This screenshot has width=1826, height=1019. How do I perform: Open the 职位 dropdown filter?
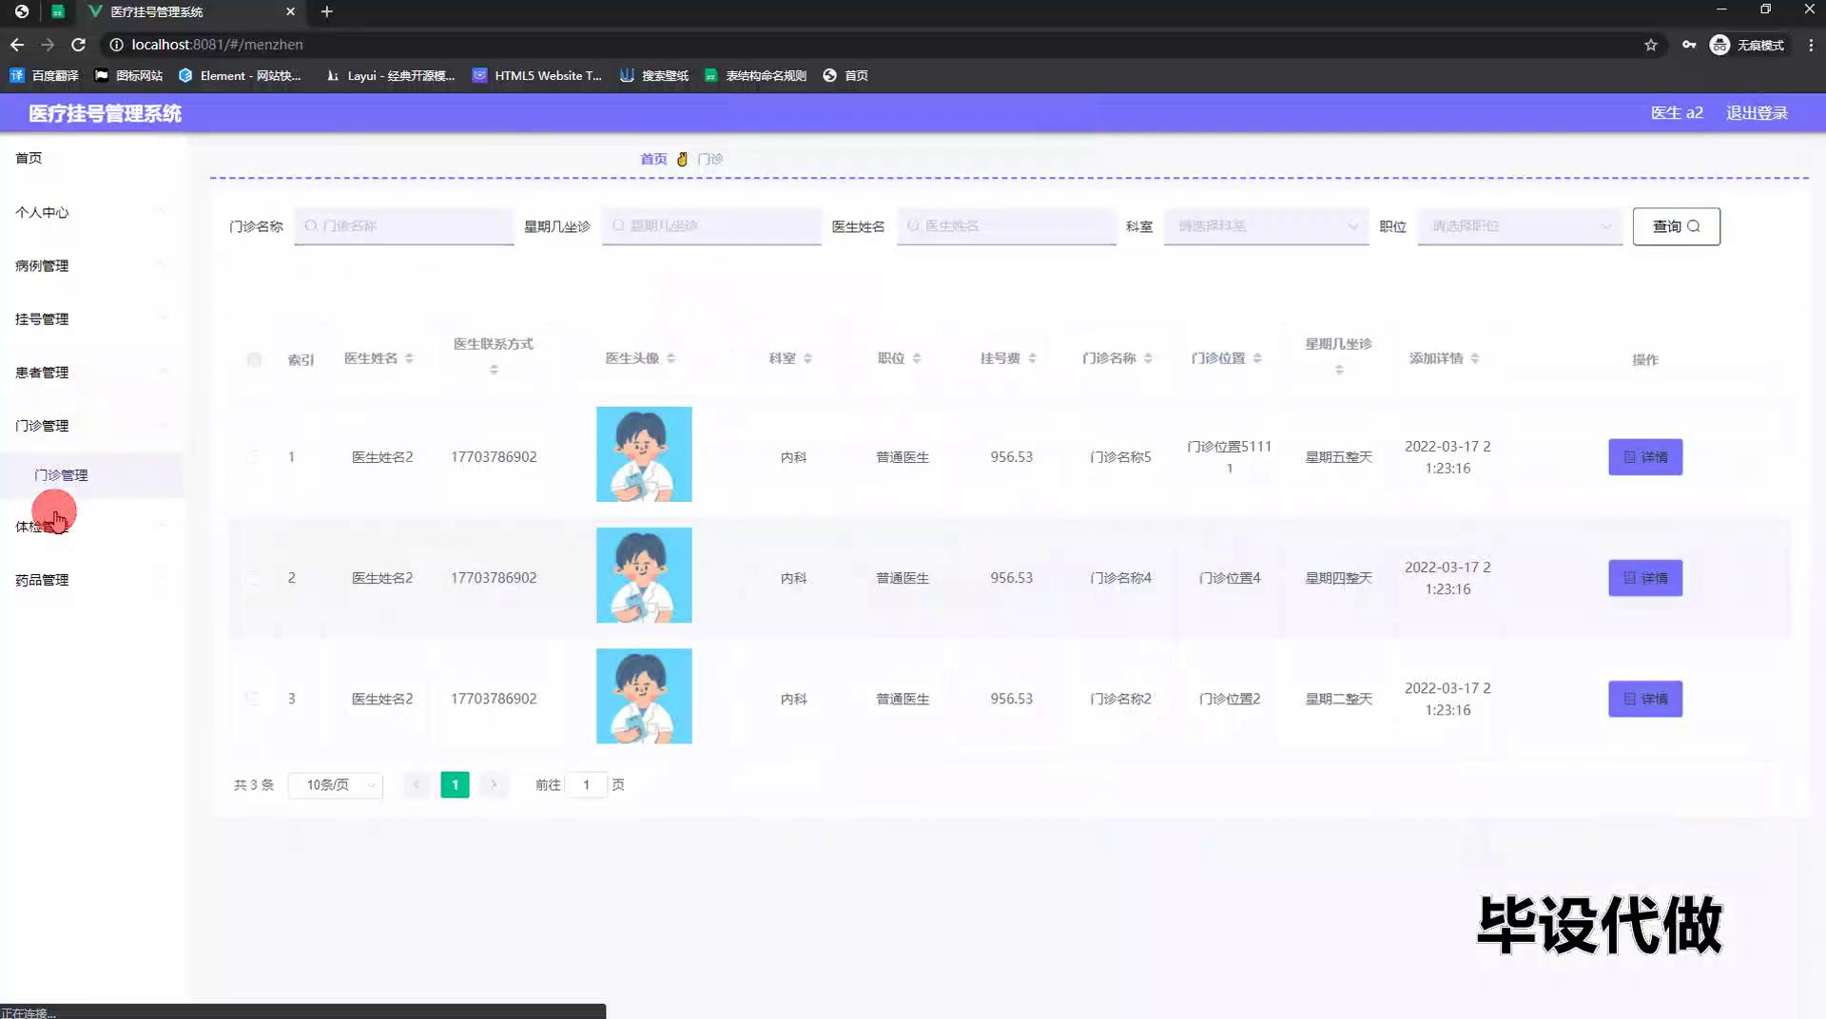point(1520,226)
